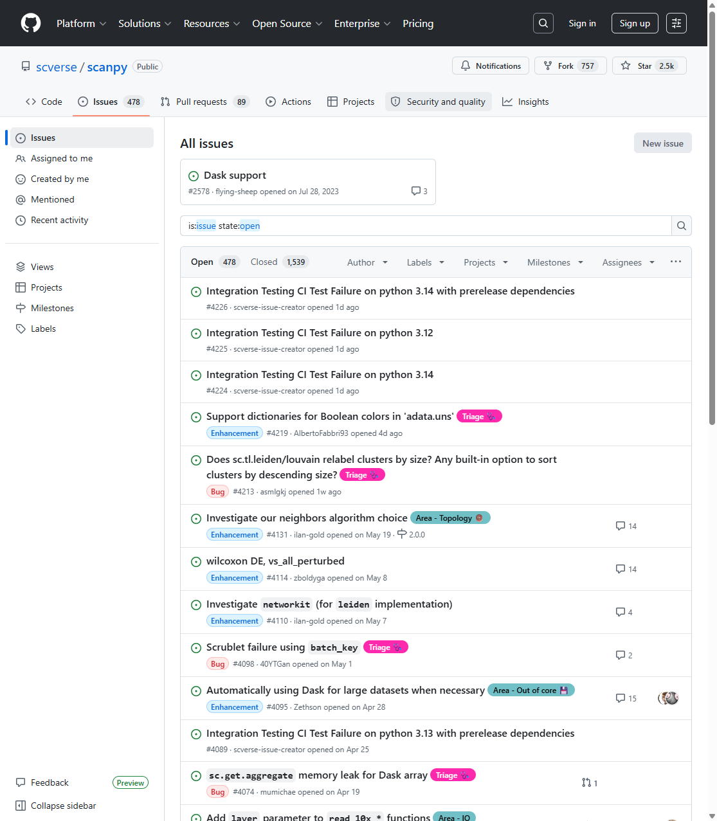Open the three-dot menu in the issues list header
This screenshot has height=821, width=717.
[x=676, y=262]
